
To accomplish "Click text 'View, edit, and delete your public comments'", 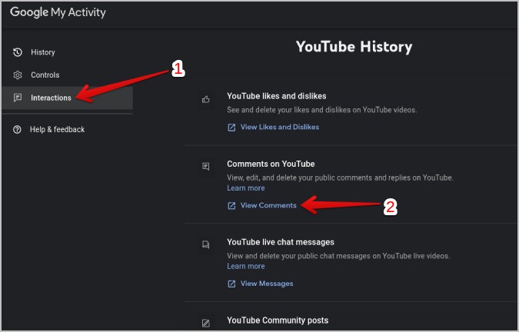I will click(x=300, y=178).
